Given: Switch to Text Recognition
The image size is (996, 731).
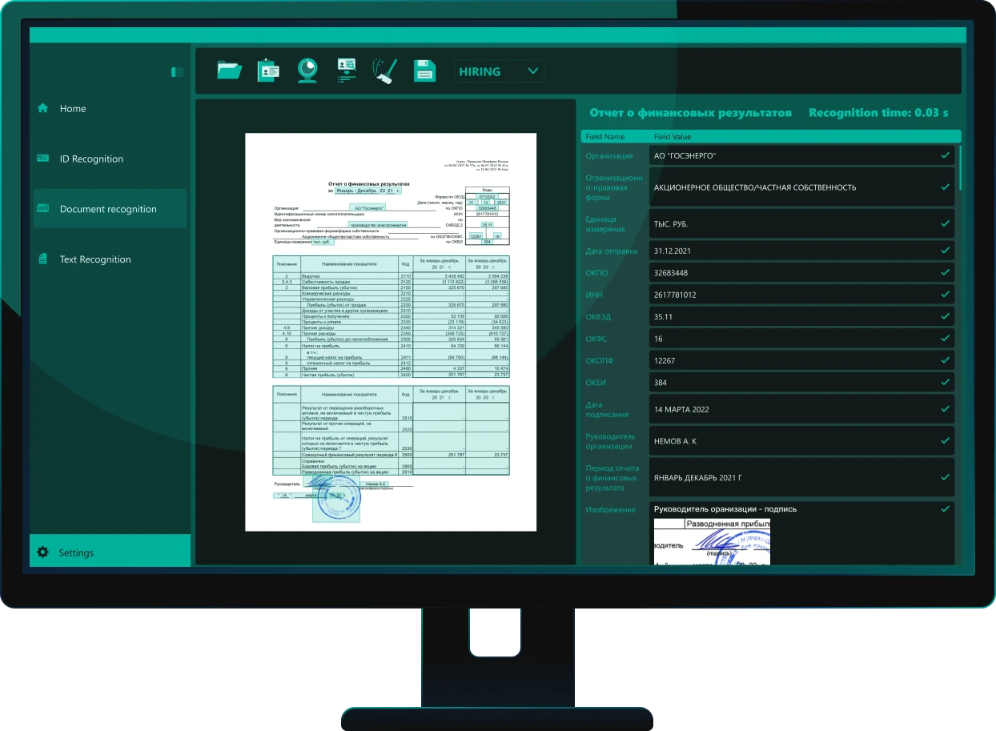Looking at the screenshot, I should [94, 259].
